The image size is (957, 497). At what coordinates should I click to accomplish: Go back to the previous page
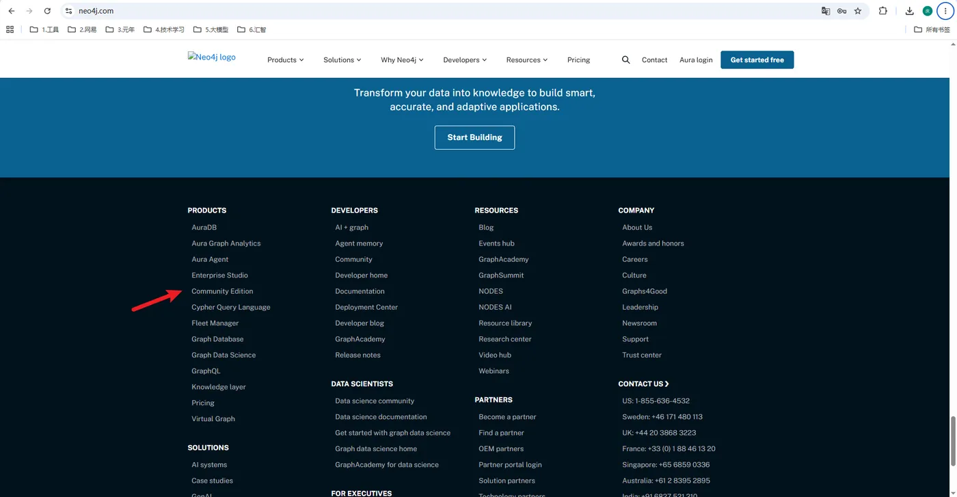tap(12, 11)
